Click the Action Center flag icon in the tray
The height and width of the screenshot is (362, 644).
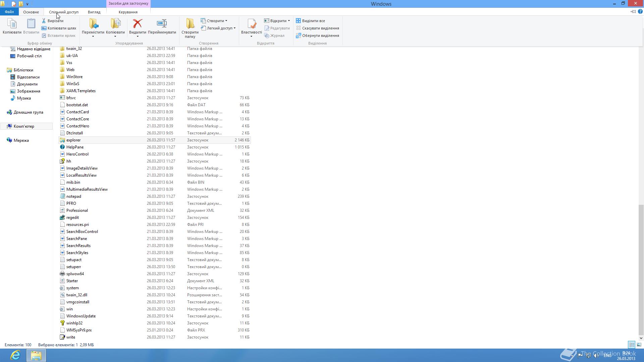pyautogui.click(x=580, y=355)
